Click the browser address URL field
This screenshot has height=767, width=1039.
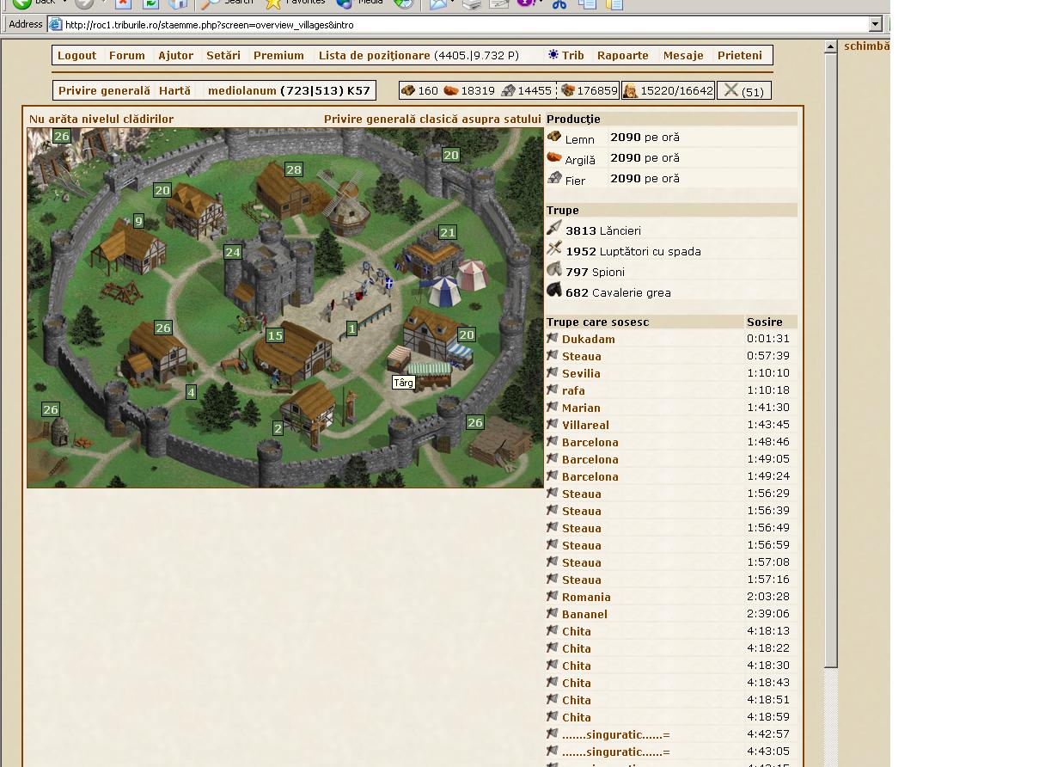point(465,24)
